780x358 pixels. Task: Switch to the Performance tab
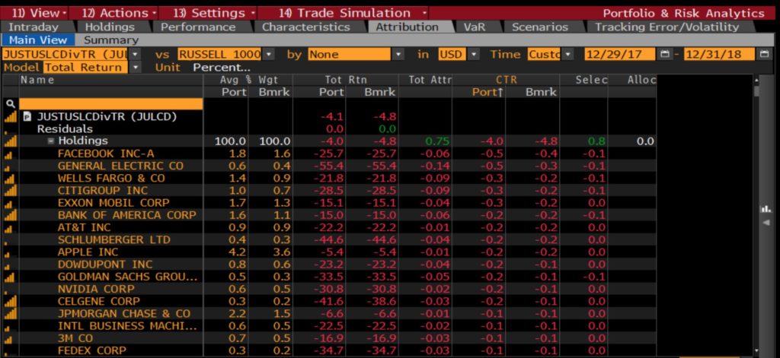(x=197, y=27)
